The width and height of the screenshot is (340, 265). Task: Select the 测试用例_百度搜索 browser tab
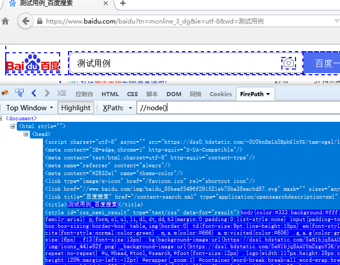click(59, 4)
